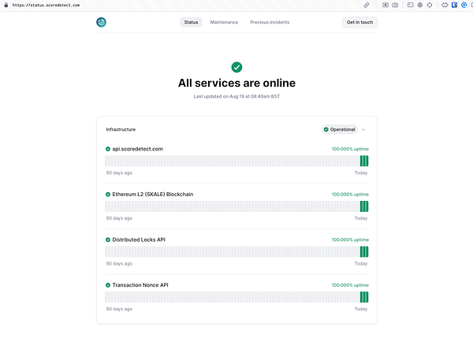Click today's green bar for Ethereum L2 Blockchain
The width and height of the screenshot is (473, 349).
tap(367, 206)
